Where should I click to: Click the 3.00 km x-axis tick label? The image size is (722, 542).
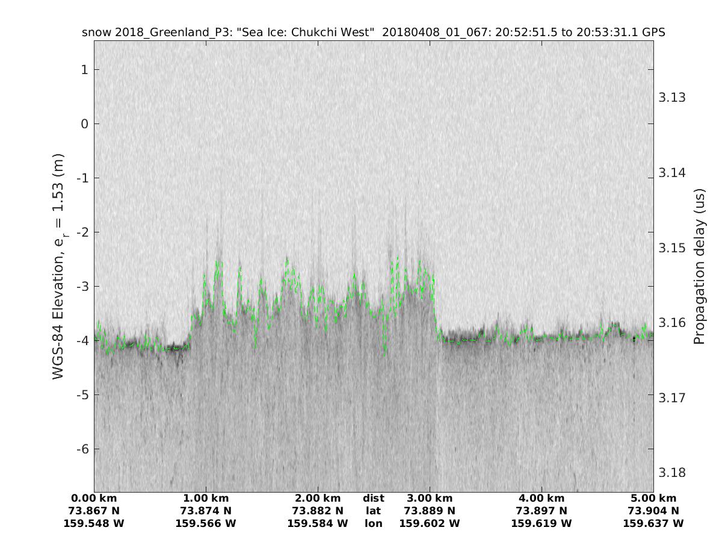[x=430, y=498]
